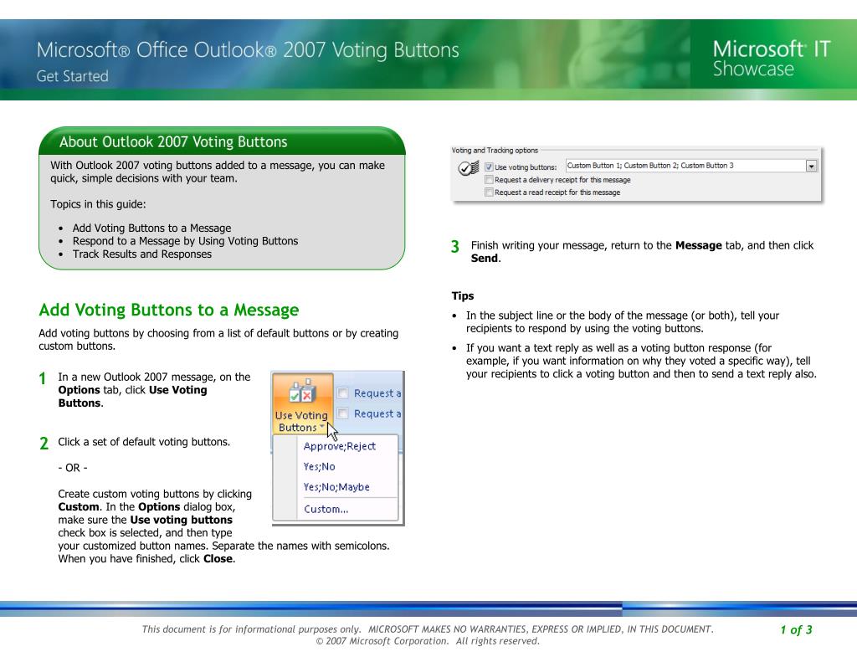Click the Voting and Tracking options group label
Image resolution: width=857 pixels, height=662 pixels.
495,151
